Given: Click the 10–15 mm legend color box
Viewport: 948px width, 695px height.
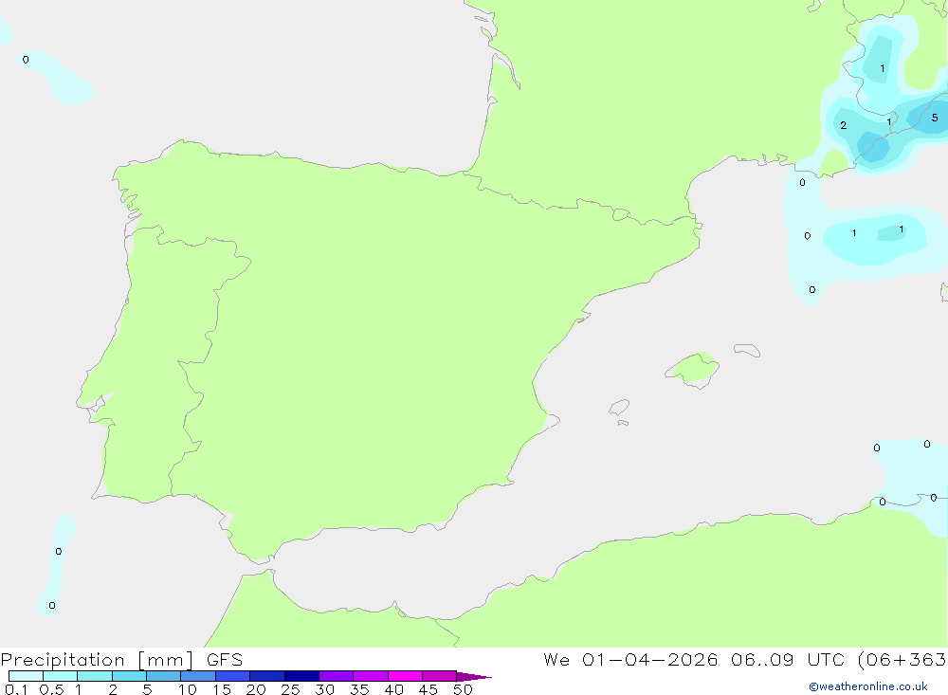Looking at the screenshot, I should (198, 676).
